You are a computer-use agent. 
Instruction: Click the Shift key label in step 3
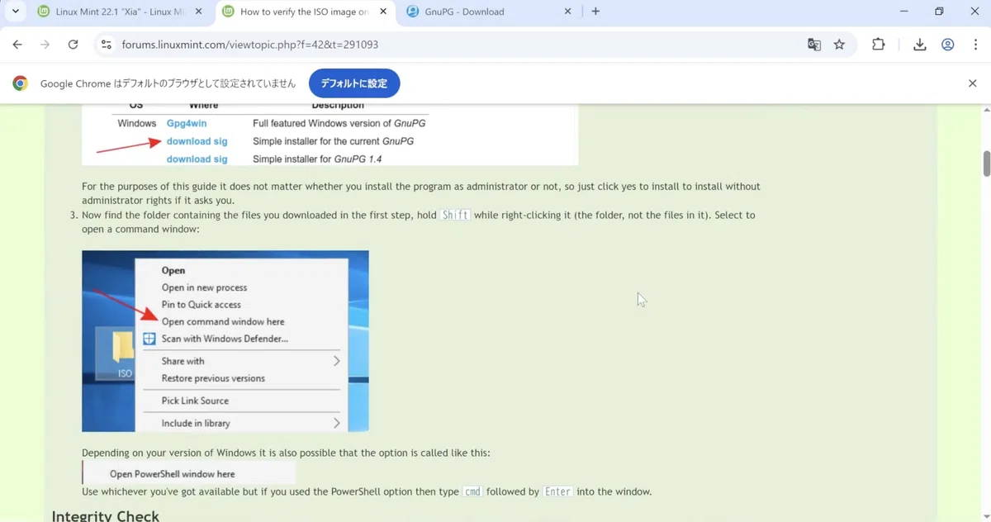pyautogui.click(x=455, y=215)
